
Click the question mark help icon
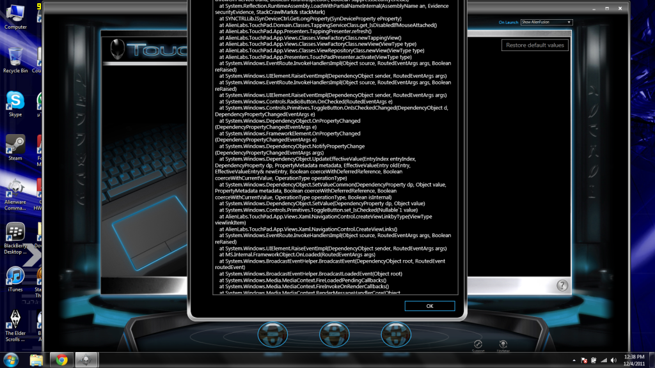click(x=562, y=286)
